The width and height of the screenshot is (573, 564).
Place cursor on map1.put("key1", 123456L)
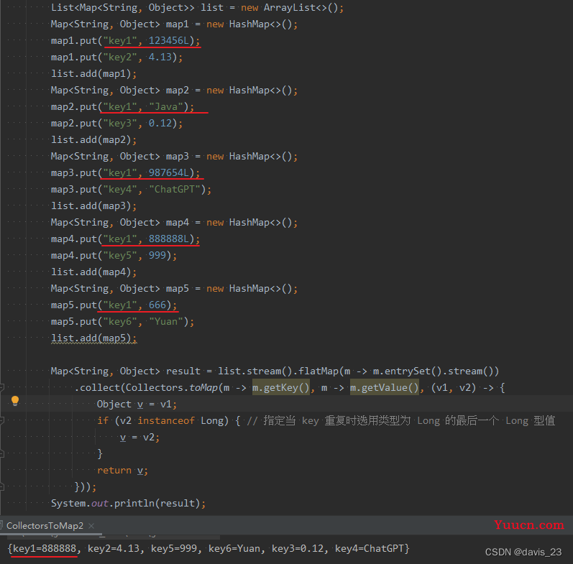[x=125, y=40]
